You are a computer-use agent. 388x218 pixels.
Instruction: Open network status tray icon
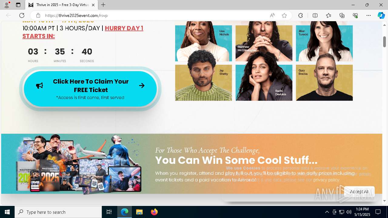(x=342, y=212)
